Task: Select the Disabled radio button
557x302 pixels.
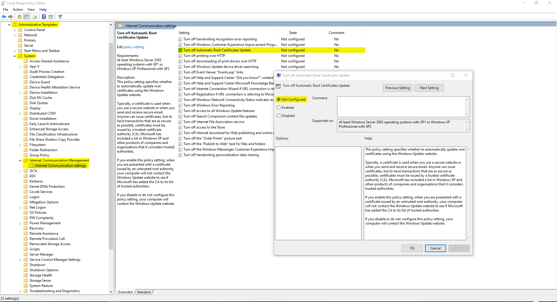Action: click(279, 116)
